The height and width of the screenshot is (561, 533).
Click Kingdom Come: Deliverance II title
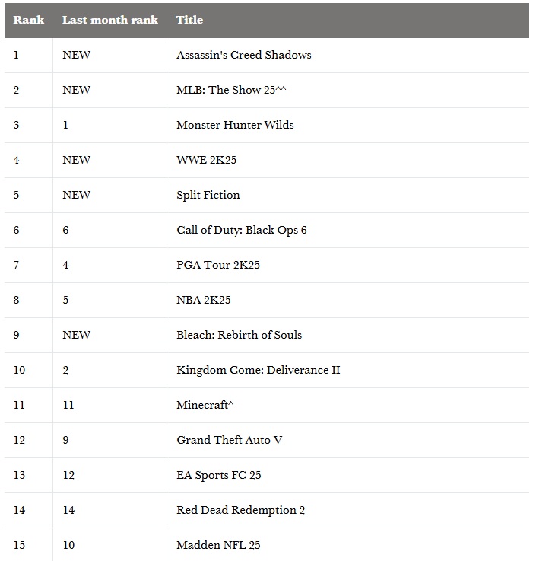pos(258,370)
